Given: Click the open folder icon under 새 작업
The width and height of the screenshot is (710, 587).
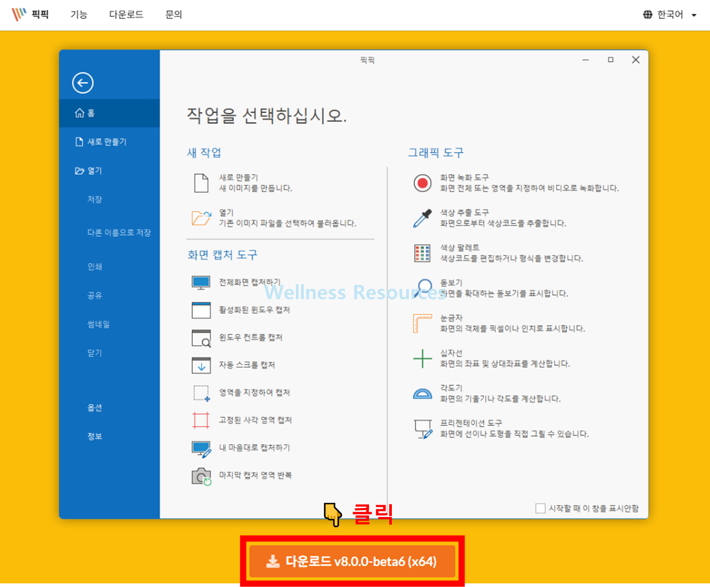Looking at the screenshot, I should (x=201, y=218).
